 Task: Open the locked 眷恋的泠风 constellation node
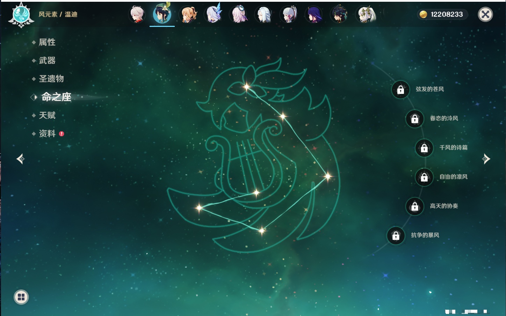tap(415, 119)
